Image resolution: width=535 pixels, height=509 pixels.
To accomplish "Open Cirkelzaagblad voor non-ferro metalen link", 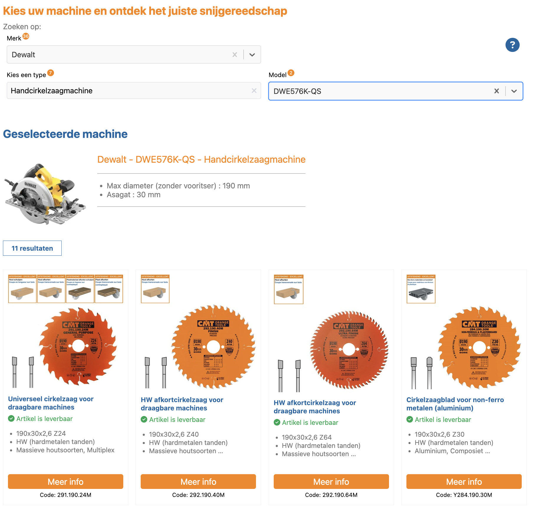I will pos(455,404).
